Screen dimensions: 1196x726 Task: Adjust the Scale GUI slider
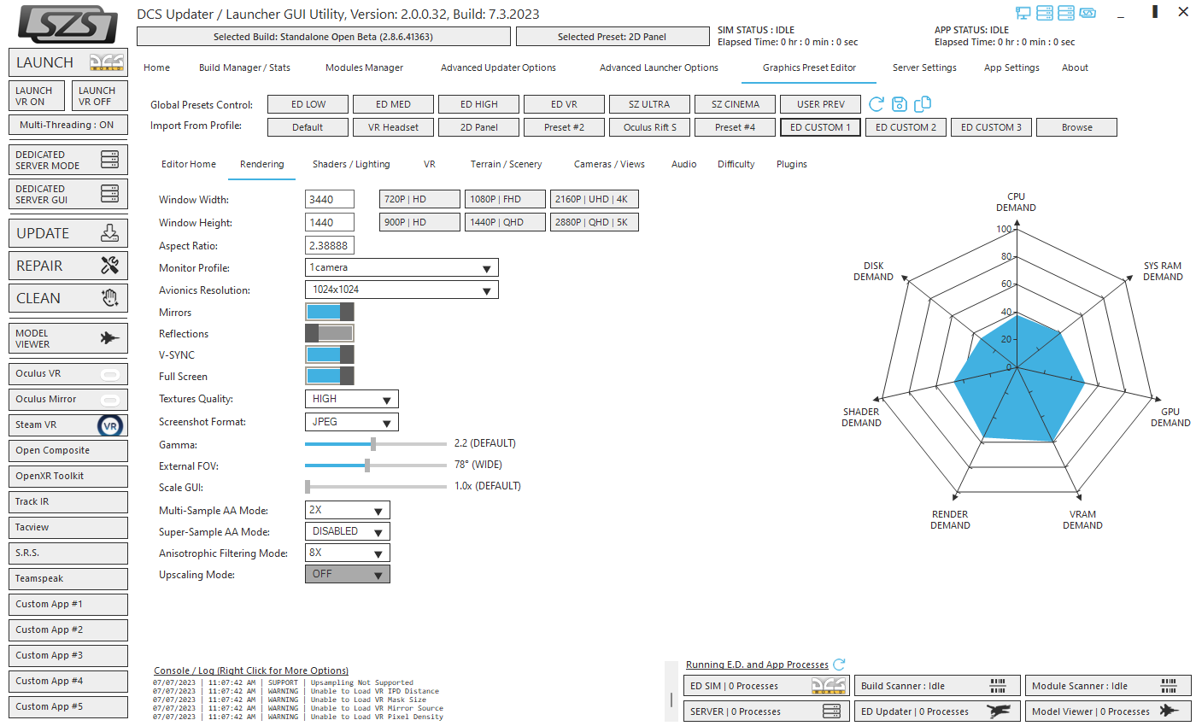(376, 487)
